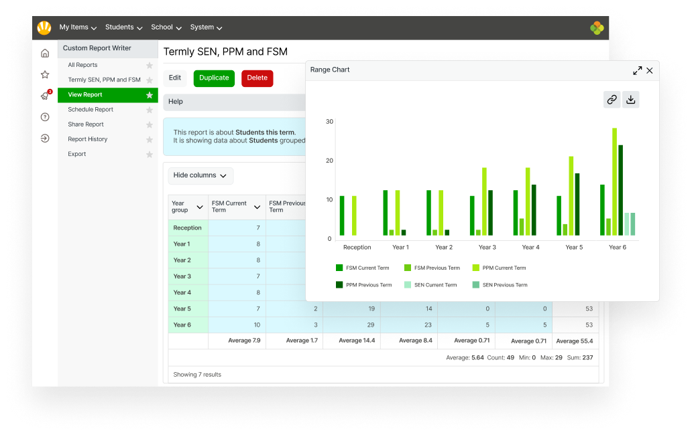Open notifications via the bell icon
This screenshot has height=435, width=692.
point(44,95)
